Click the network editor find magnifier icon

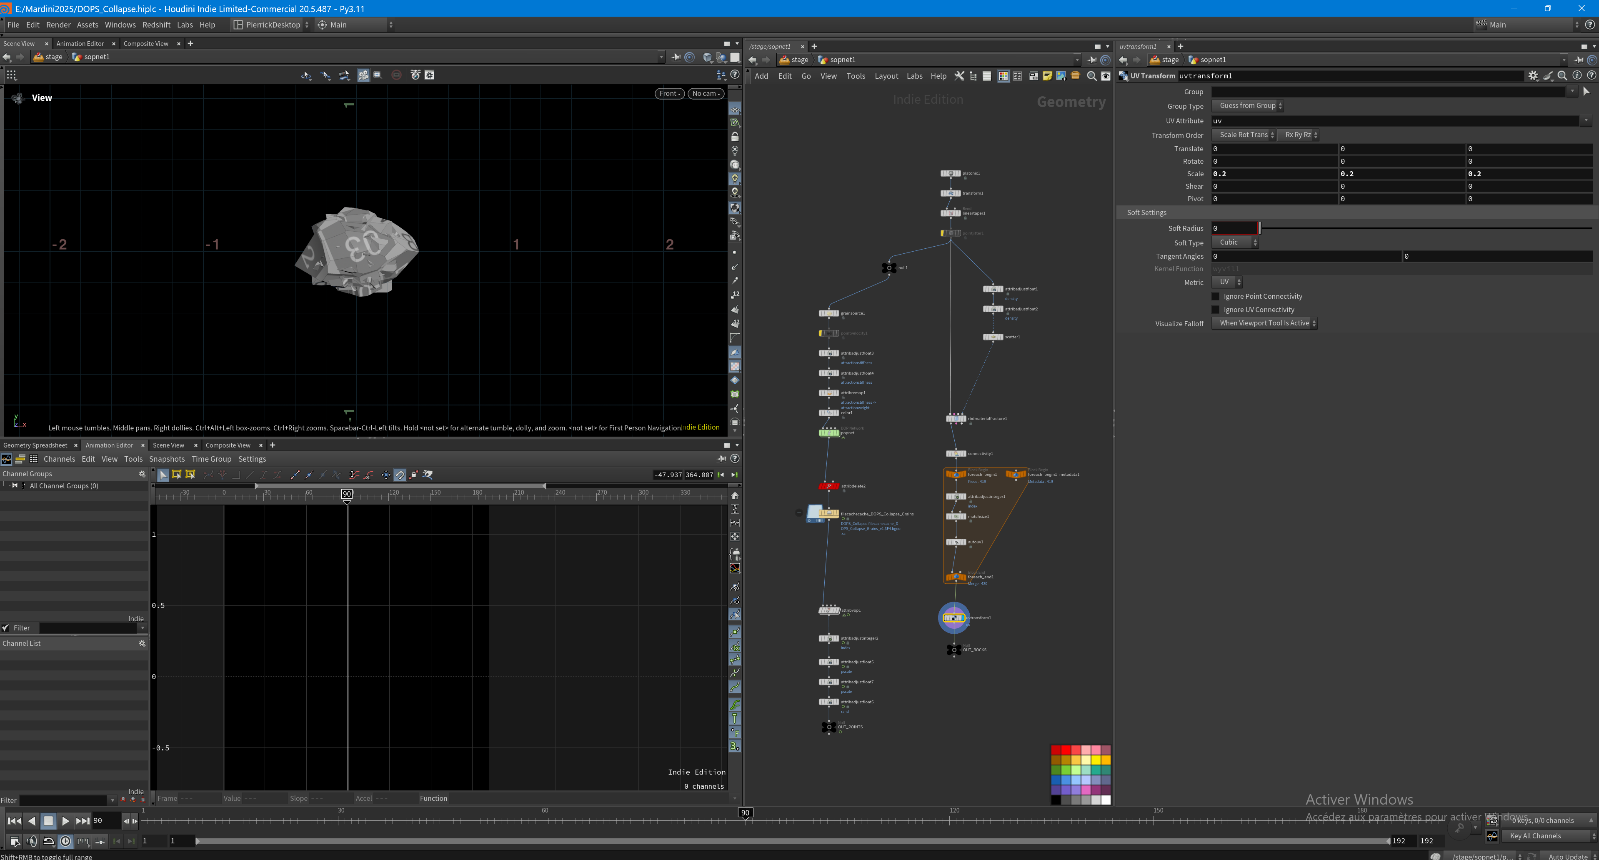coord(1091,76)
